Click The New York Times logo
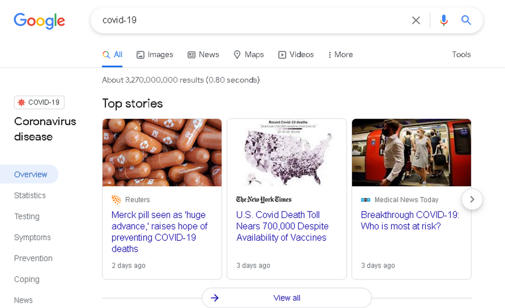 click(x=264, y=199)
